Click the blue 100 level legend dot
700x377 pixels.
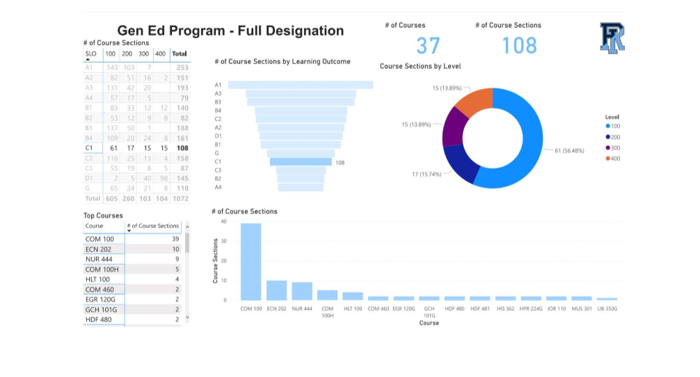click(x=608, y=127)
